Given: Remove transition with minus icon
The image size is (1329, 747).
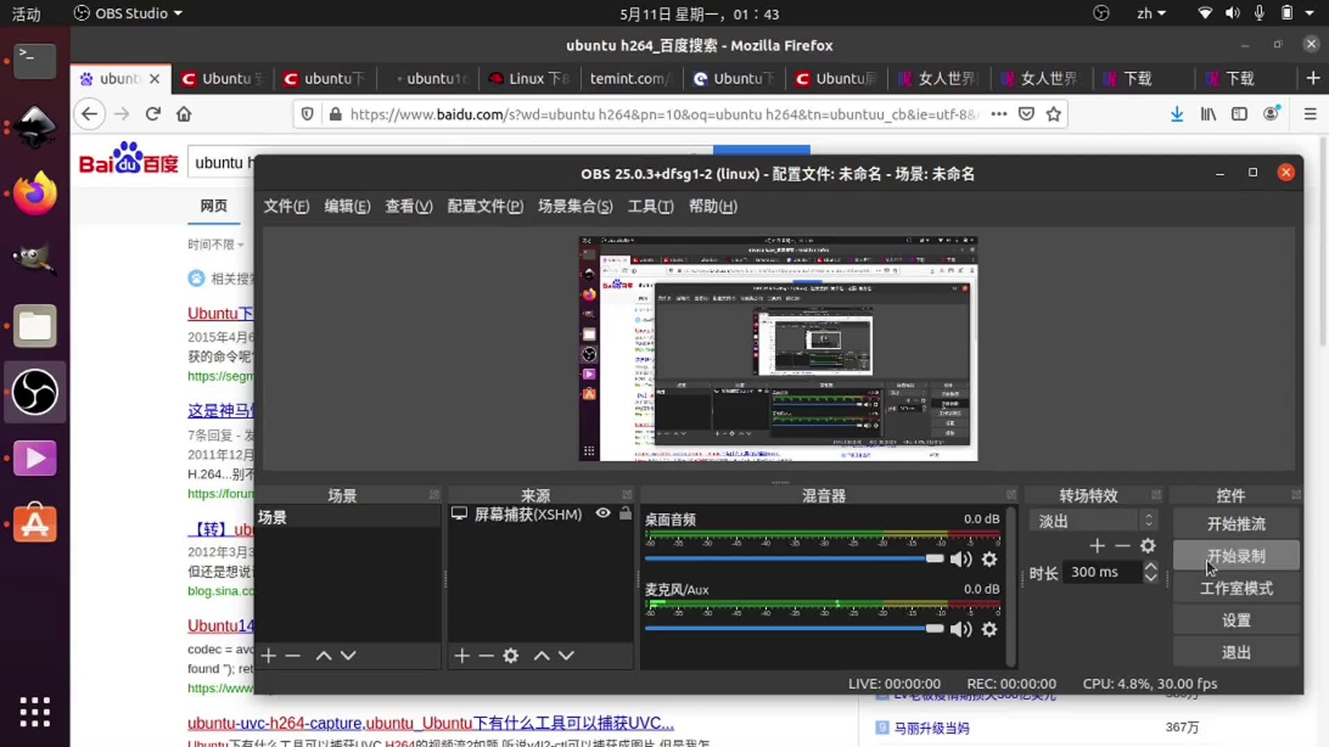Looking at the screenshot, I should (x=1123, y=546).
